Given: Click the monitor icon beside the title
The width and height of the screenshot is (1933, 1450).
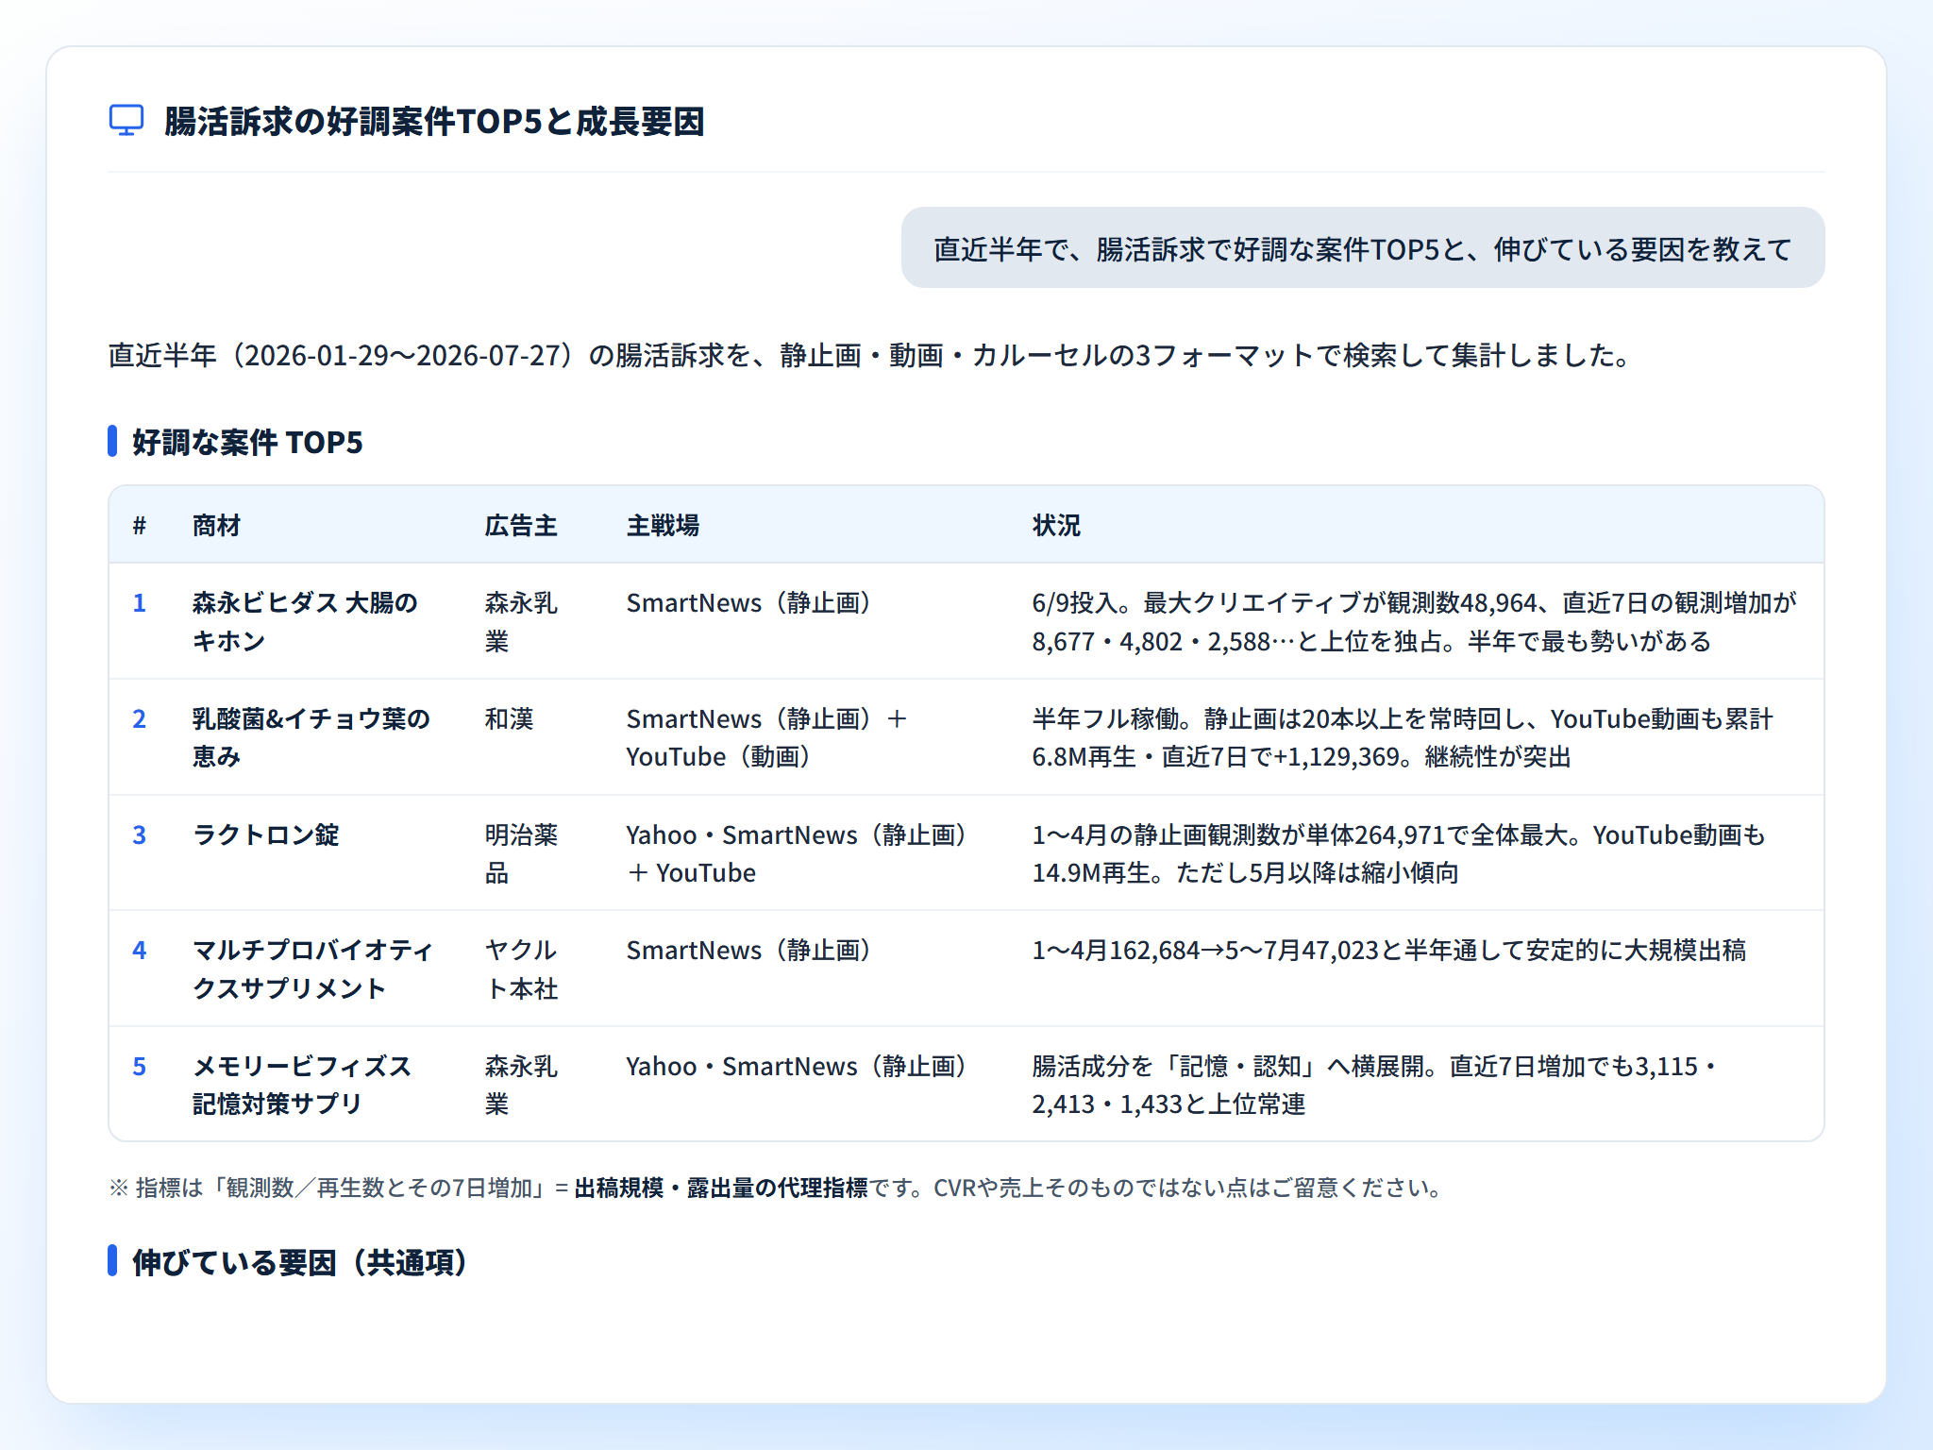Looking at the screenshot, I should pos(126,121).
